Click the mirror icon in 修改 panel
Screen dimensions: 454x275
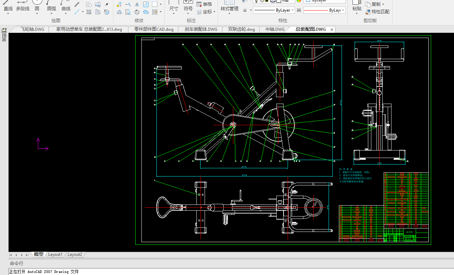click(x=137, y=4)
